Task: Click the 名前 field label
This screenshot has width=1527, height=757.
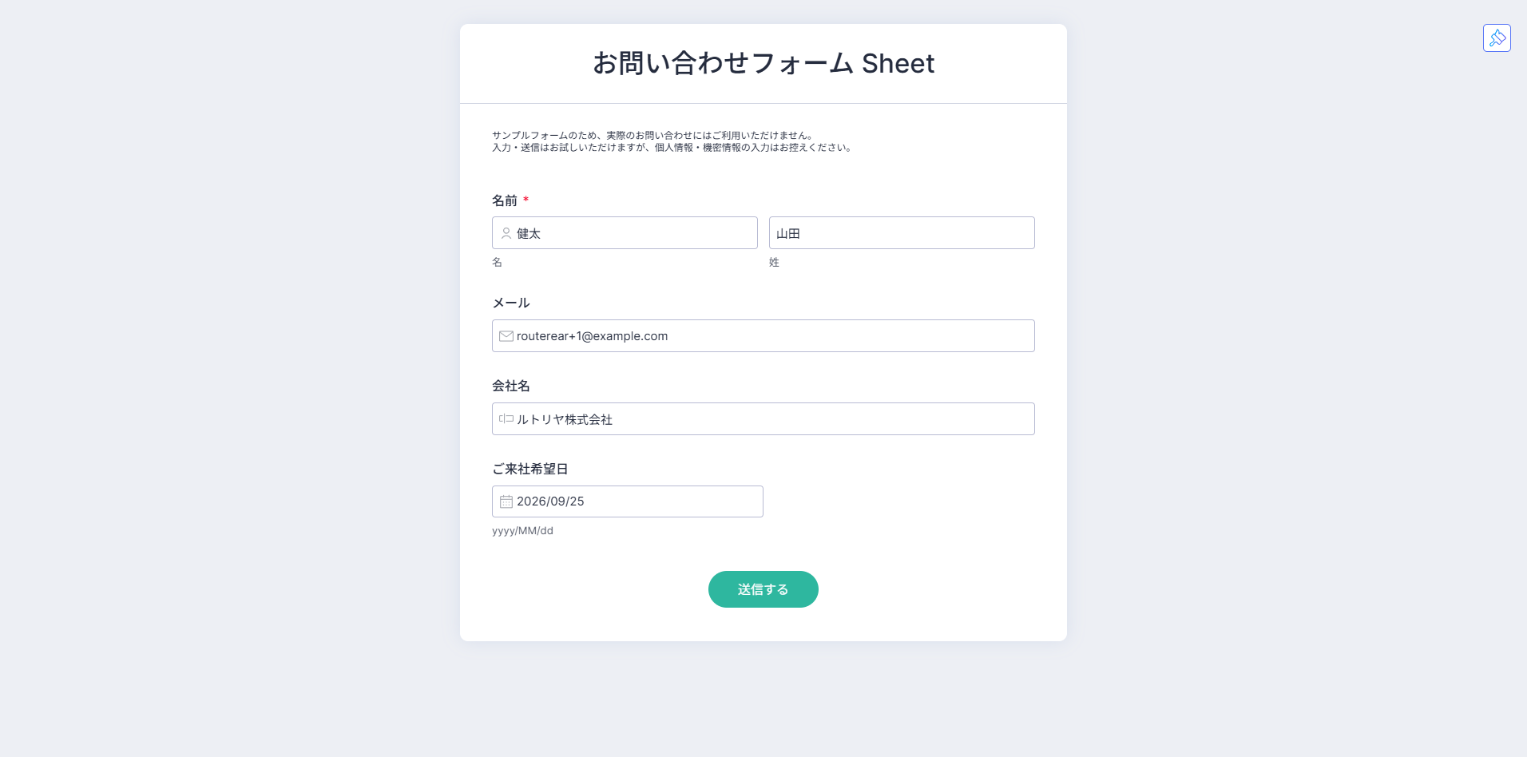Action: (505, 200)
